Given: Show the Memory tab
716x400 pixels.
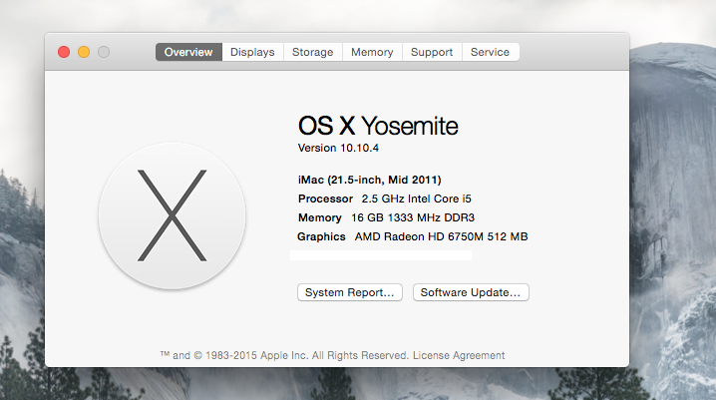Looking at the screenshot, I should [372, 52].
